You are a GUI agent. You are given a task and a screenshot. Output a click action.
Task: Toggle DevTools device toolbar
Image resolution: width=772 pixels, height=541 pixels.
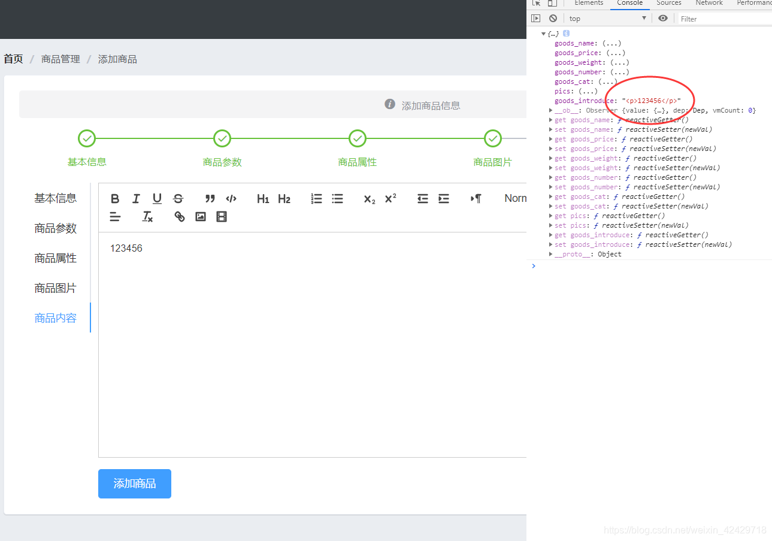click(552, 3)
